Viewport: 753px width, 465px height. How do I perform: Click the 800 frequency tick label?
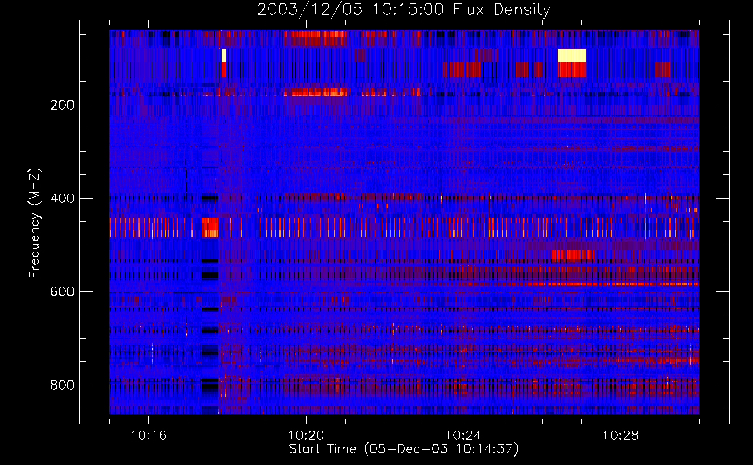pos(62,385)
